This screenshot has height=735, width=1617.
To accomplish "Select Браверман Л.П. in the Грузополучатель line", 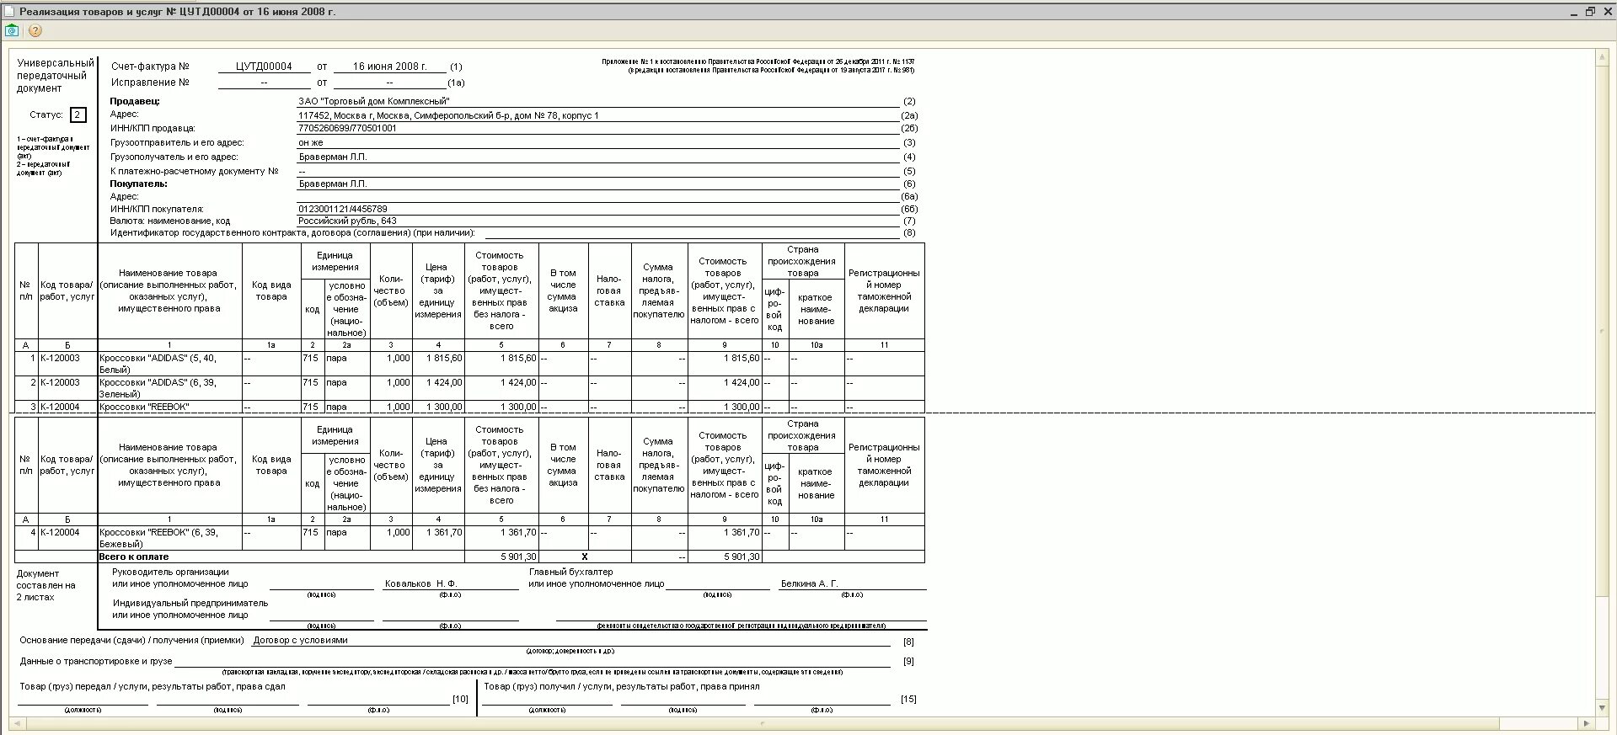I will click(332, 157).
